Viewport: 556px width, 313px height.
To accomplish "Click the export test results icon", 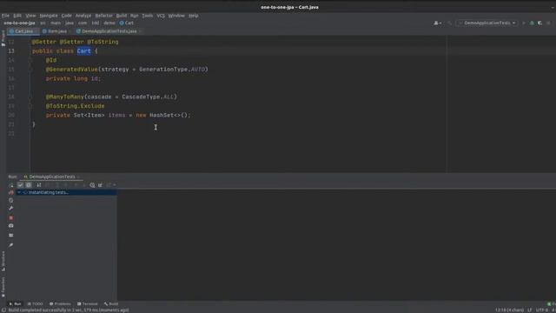I will [101, 185].
